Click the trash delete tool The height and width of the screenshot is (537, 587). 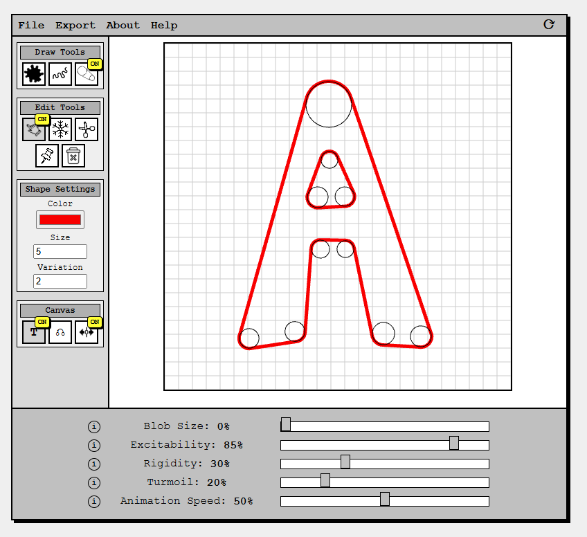[x=74, y=156]
